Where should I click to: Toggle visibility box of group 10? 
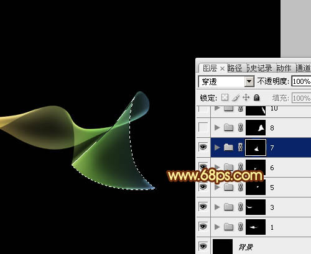[203, 109]
